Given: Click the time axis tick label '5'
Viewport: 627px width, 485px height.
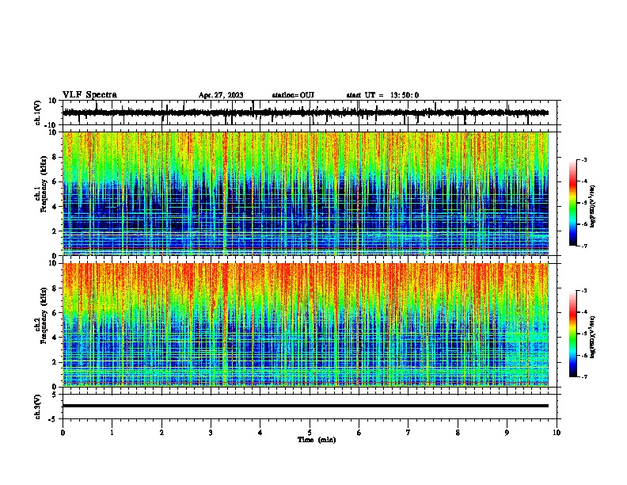Looking at the screenshot, I should pos(310,433).
